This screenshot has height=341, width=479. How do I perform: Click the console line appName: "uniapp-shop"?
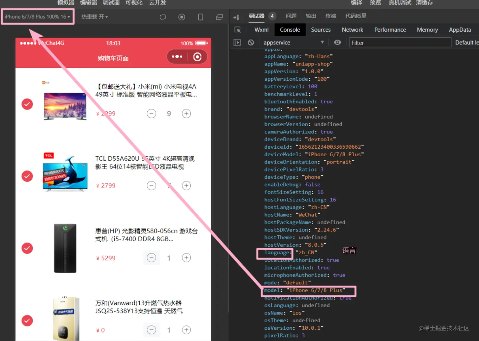298,64
